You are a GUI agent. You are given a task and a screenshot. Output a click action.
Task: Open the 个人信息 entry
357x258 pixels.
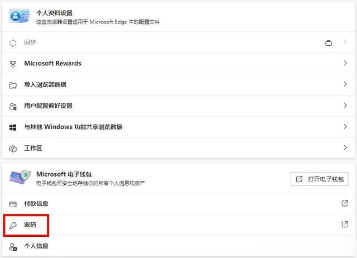pos(178,246)
